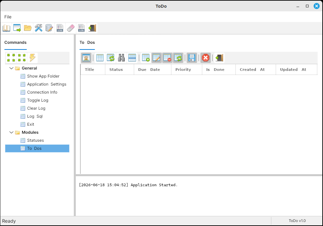This screenshot has width=323, height=226.
Task: Click the plain table grid icon
Action: tap(100, 58)
